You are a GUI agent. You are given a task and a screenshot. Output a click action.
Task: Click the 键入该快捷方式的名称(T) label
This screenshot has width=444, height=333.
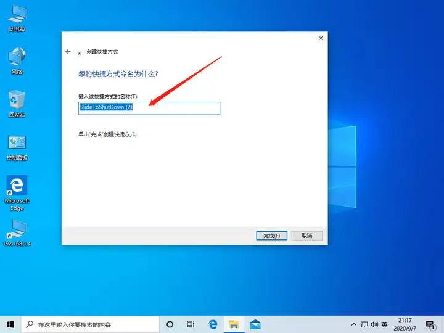click(x=108, y=97)
